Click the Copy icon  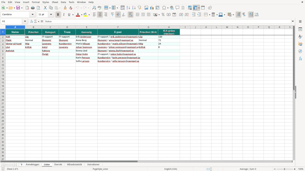point(51,8)
